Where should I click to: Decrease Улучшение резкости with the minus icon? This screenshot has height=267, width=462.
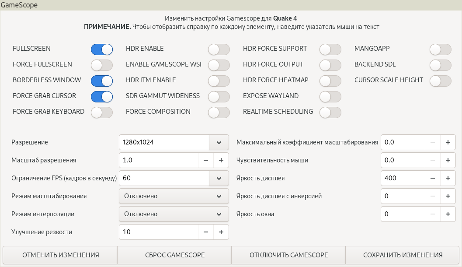click(x=206, y=232)
